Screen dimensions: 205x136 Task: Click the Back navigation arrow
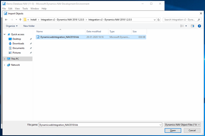click(x=6, y=20)
